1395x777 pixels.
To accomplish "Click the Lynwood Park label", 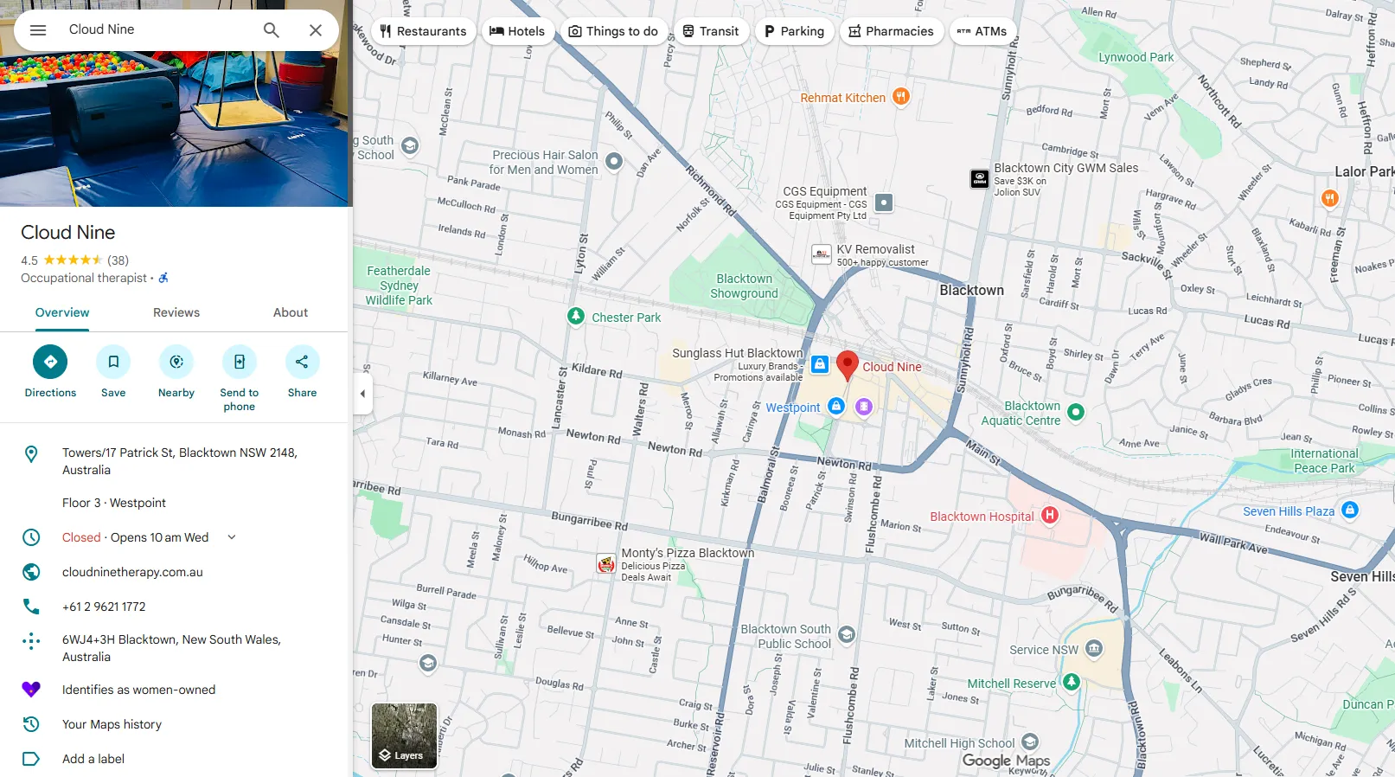I will point(1136,57).
